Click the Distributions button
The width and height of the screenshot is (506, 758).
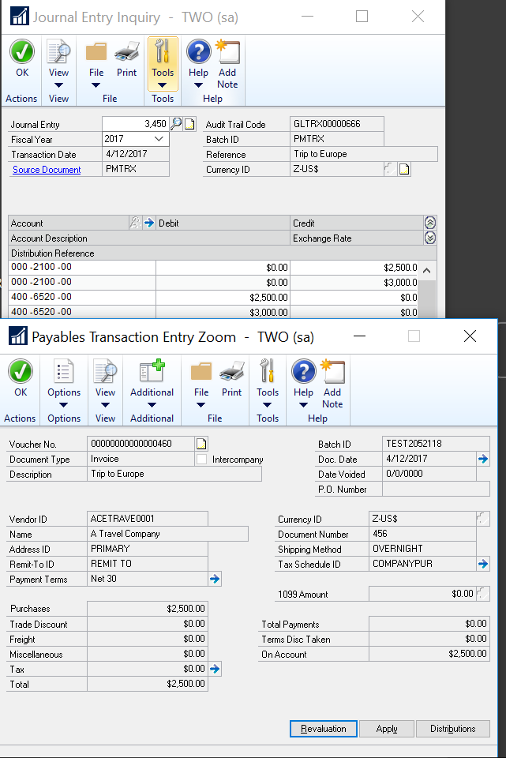tap(452, 729)
